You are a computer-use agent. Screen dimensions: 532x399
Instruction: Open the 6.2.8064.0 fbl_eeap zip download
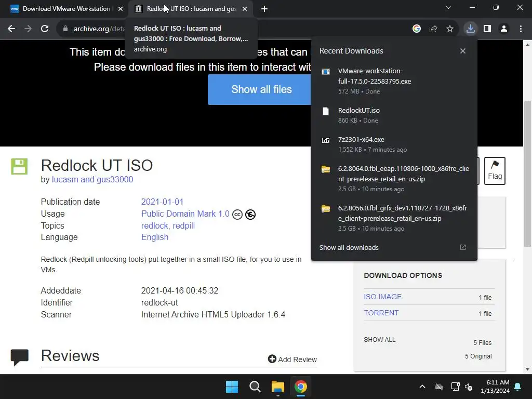[x=394, y=179]
